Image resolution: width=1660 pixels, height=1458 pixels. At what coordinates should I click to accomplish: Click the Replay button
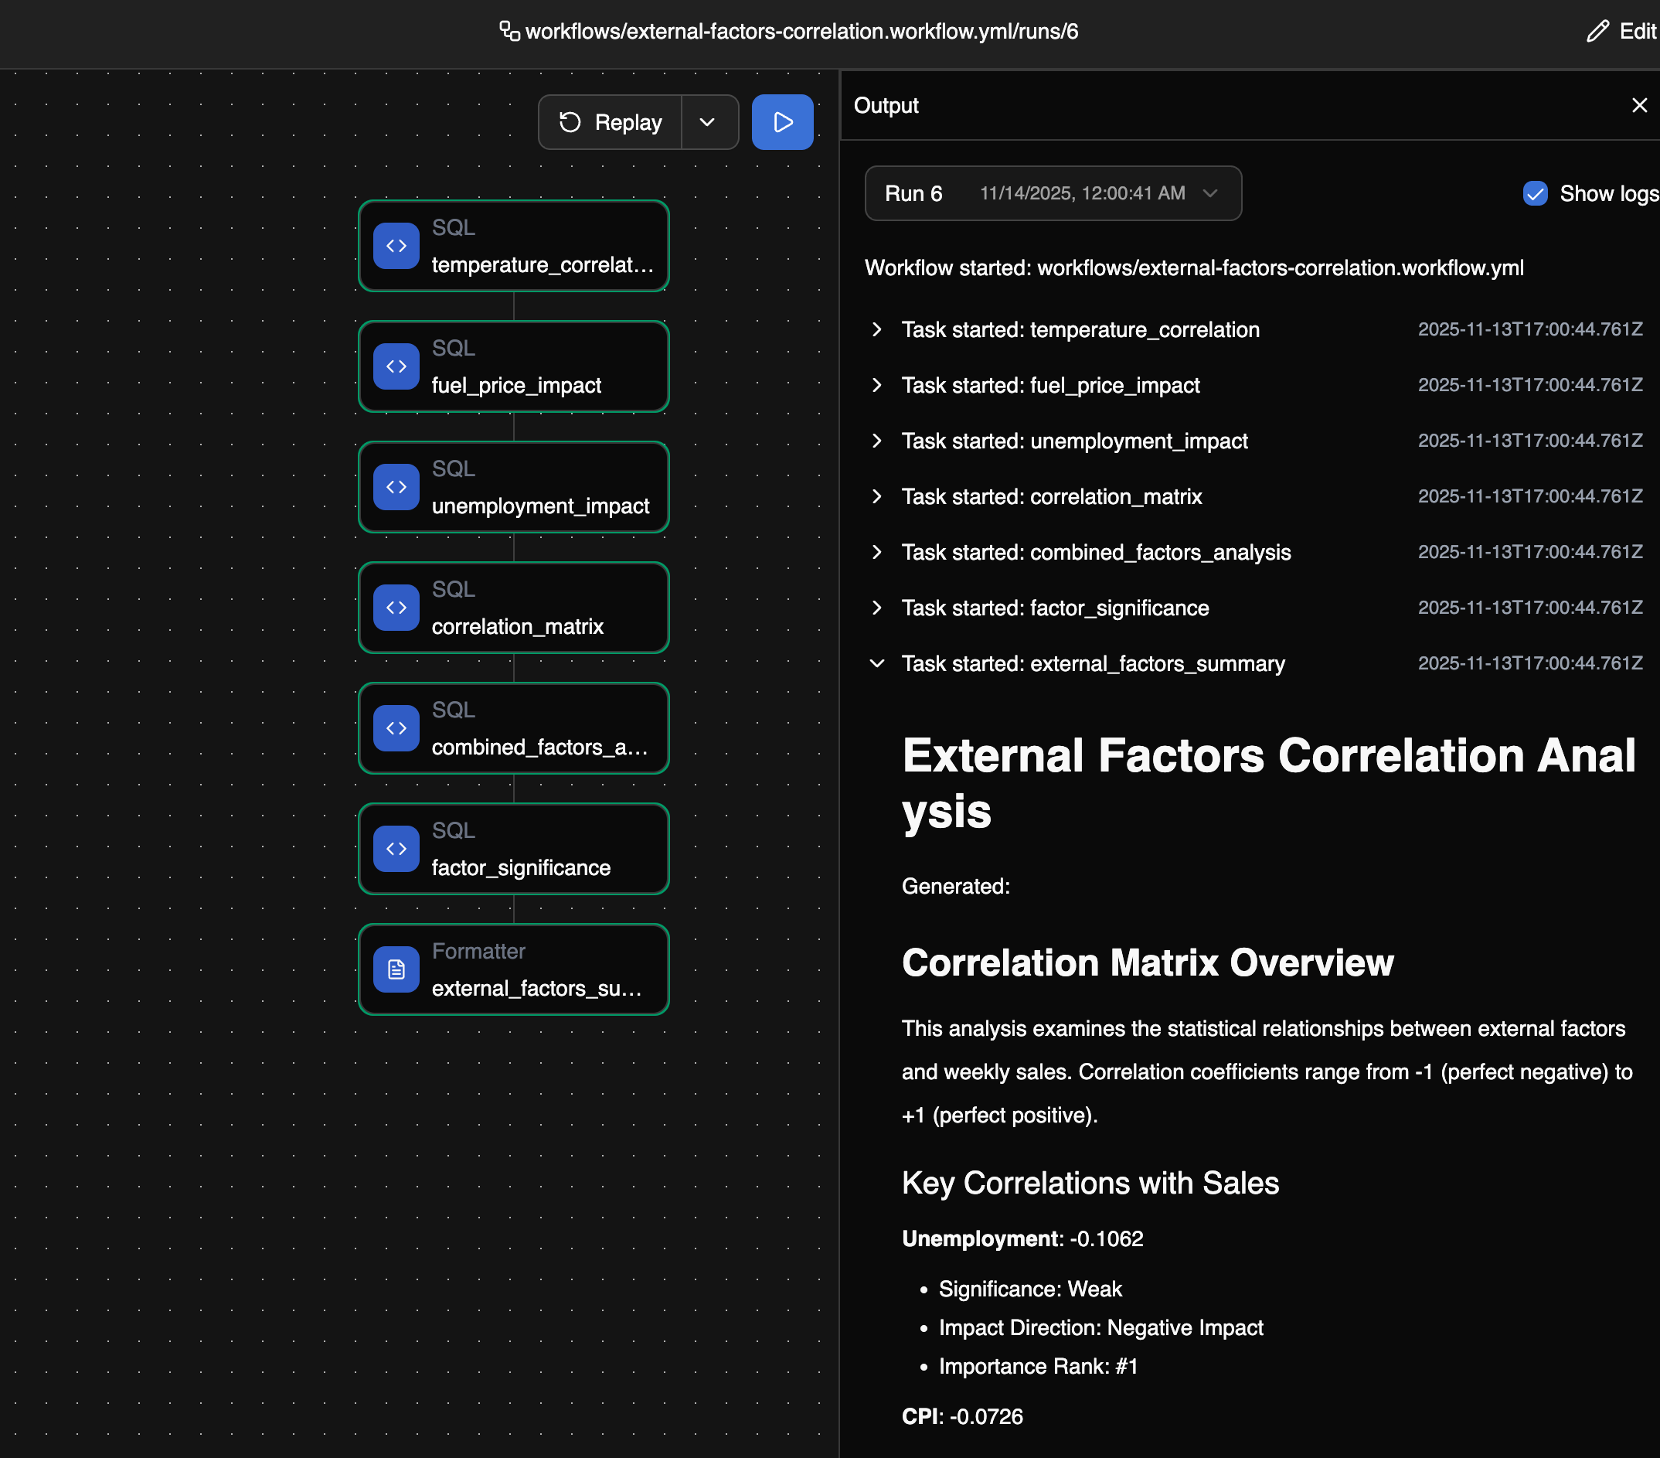click(611, 122)
